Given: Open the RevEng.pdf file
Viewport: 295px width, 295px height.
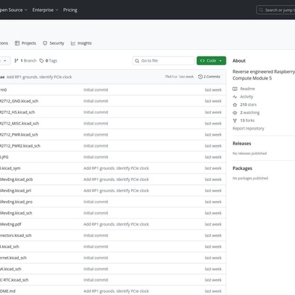Looking at the screenshot, I should 10,224.
